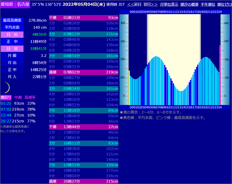Image resolution: width=232 pixels, height=184 pixels.
Task: Click the crescent moon phase icon
Action: 7,87
